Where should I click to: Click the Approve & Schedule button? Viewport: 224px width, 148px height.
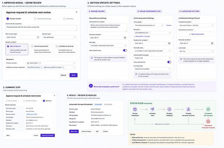48,135
